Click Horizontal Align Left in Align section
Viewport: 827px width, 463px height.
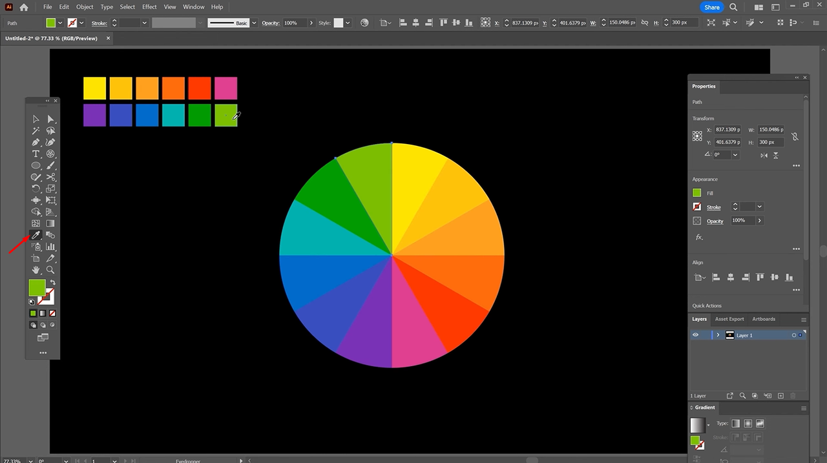pyautogui.click(x=716, y=277)
